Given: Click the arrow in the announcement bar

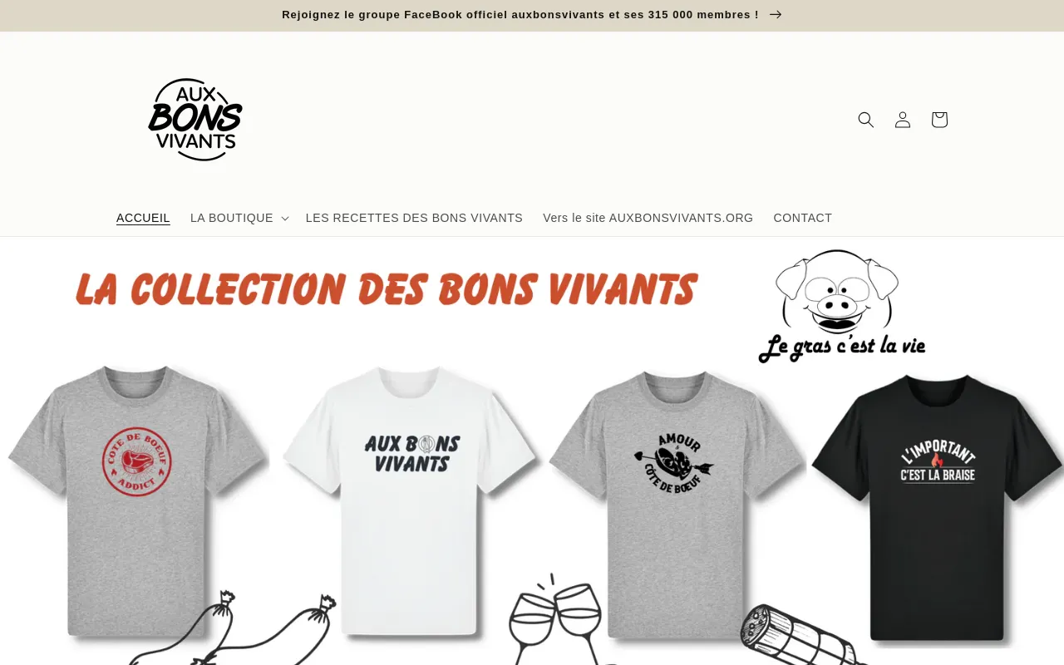Looking at the screenshot, I should coord(776,14).
